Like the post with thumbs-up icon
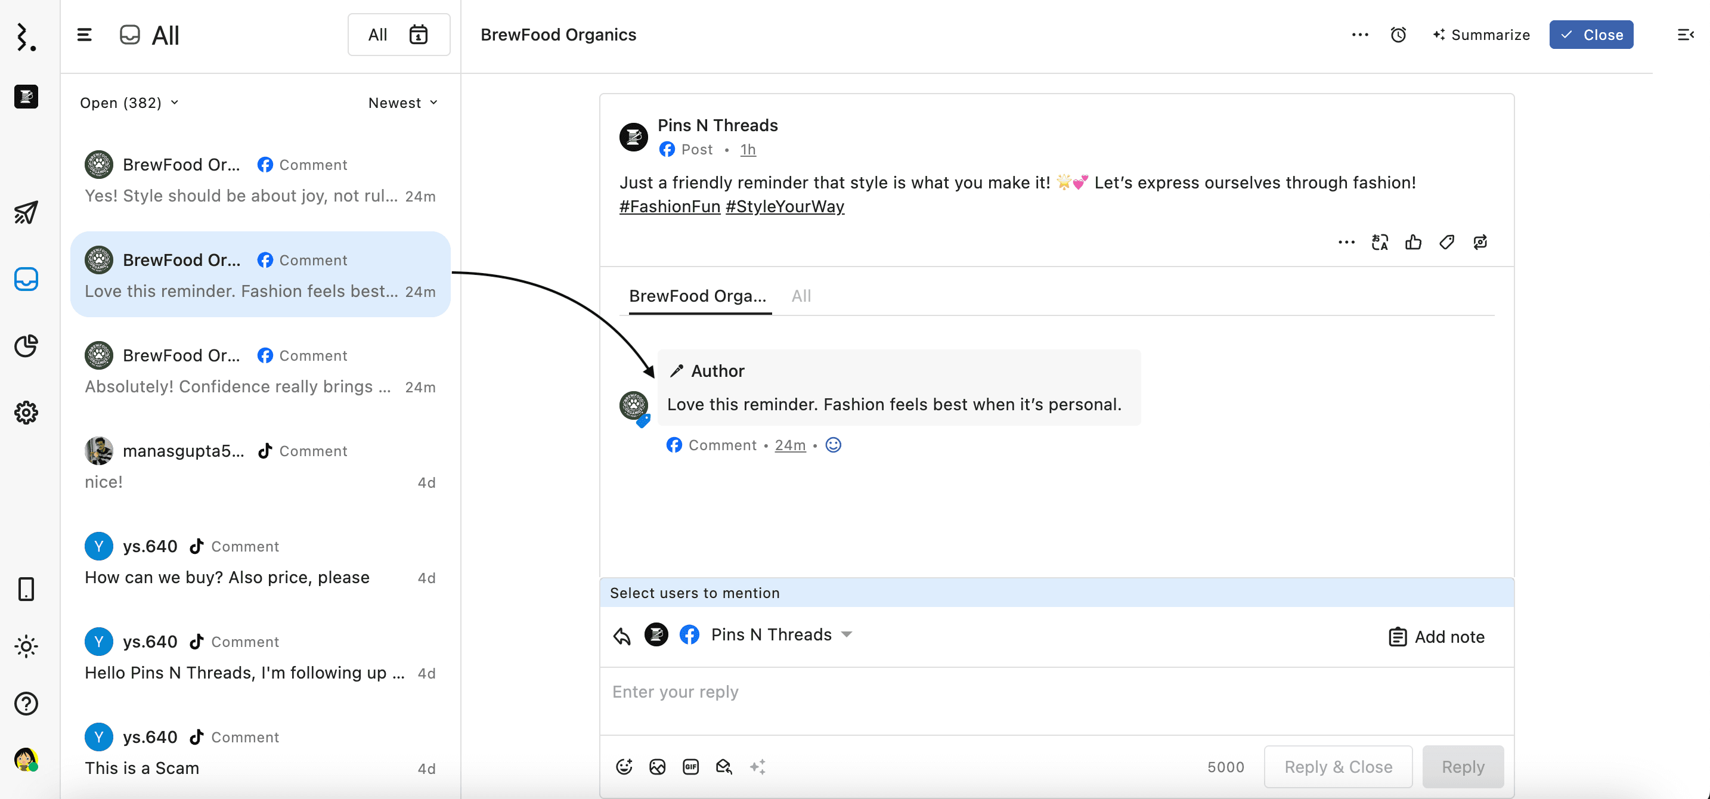The height and width of the screenshot is (799, 1710). (x=1413, y=242)
